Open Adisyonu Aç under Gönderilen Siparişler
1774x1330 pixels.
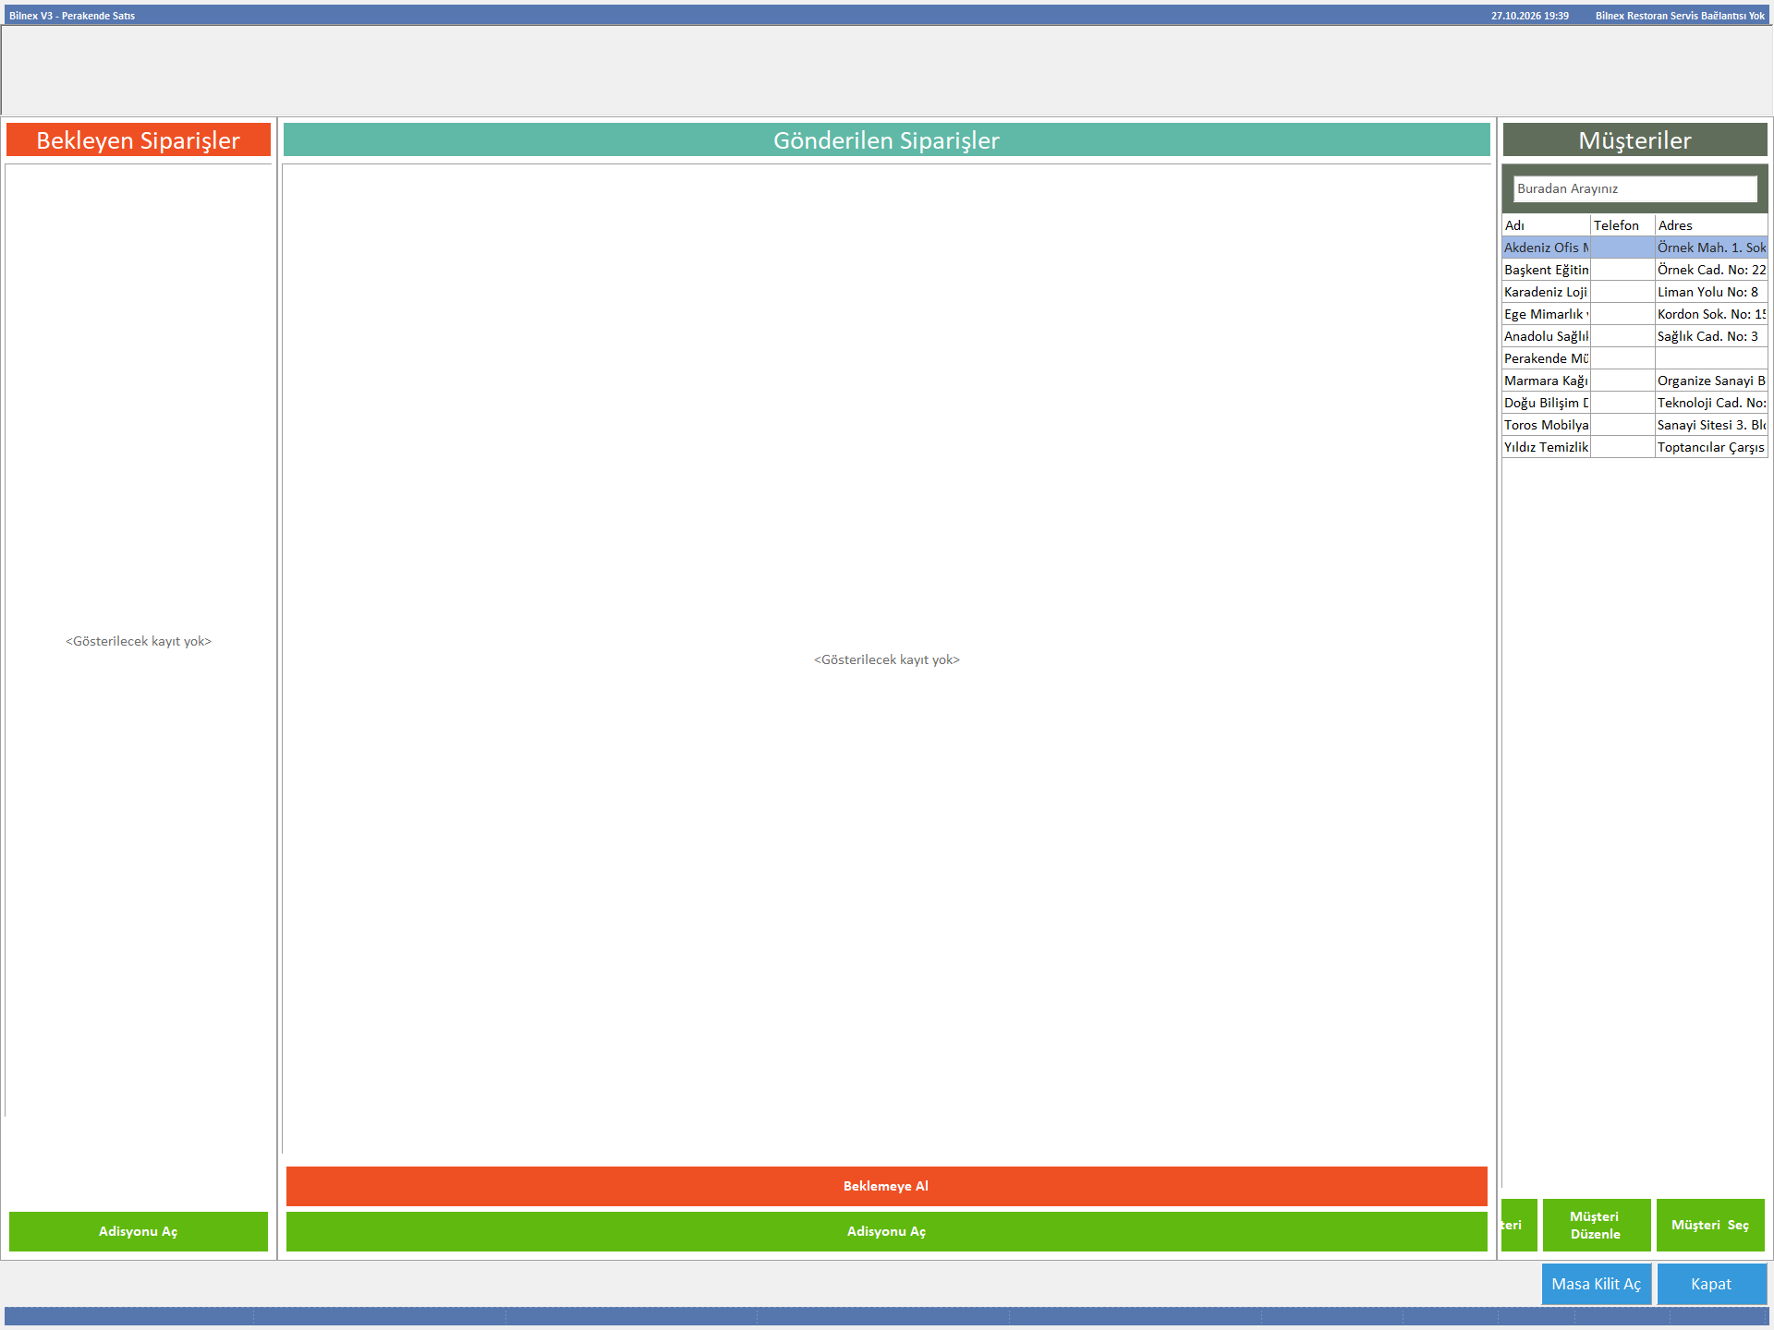pos(886,1231)
